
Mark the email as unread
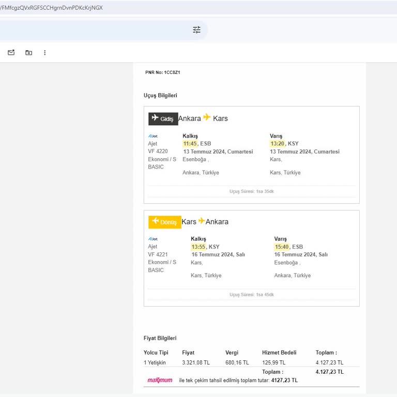coord(11,53)
